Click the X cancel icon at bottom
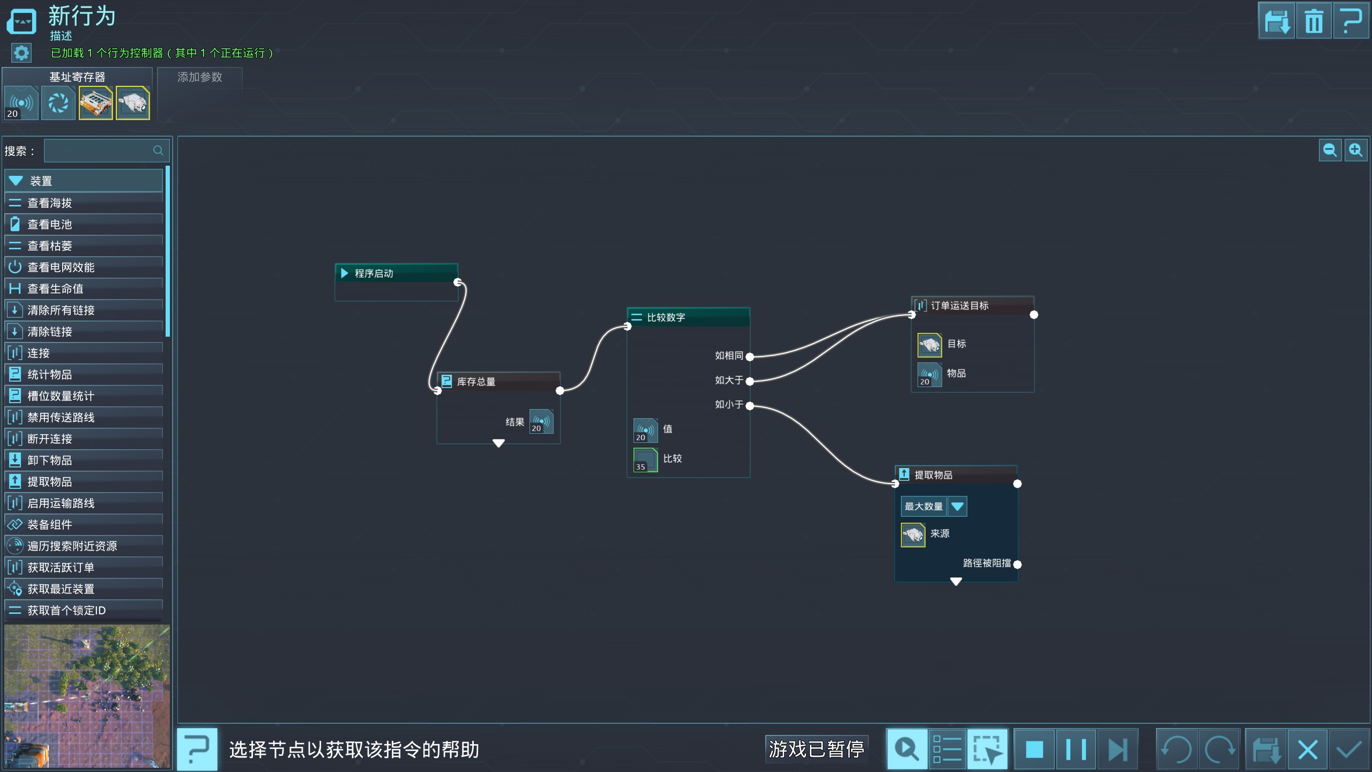Screen dimensions: 1372x772 [1308, 749]
